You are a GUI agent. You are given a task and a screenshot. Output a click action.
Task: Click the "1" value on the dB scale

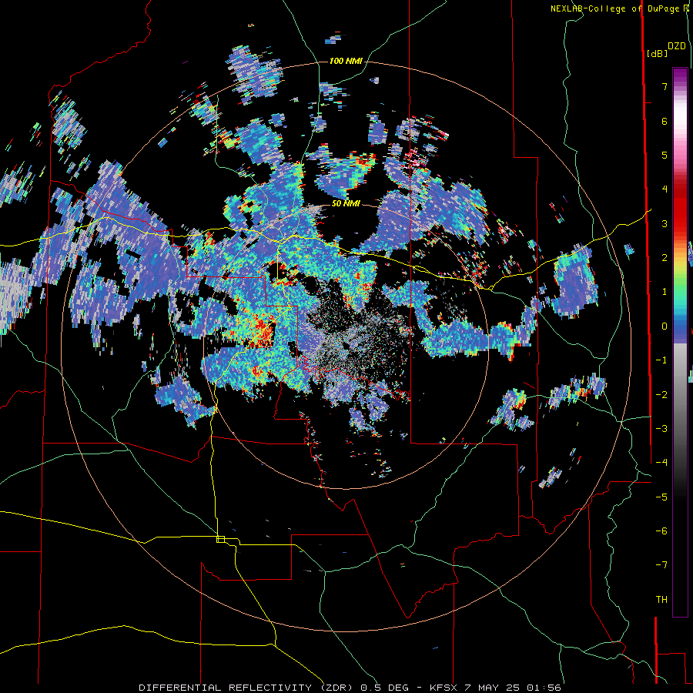(665, 292)
